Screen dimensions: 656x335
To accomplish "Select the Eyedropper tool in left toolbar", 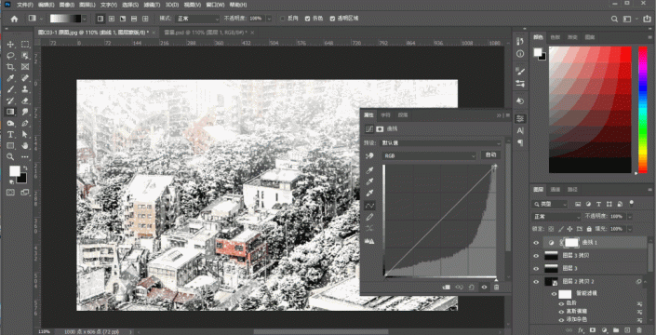I will [x=11, y=78].
